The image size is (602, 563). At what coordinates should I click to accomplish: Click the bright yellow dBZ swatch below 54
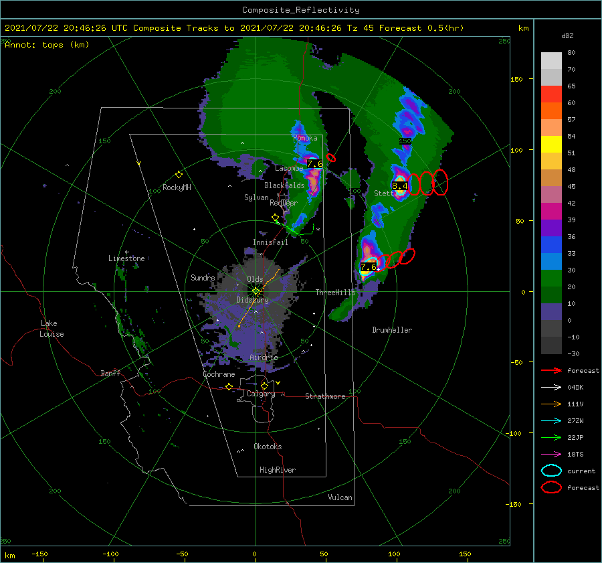click(551, 144)
